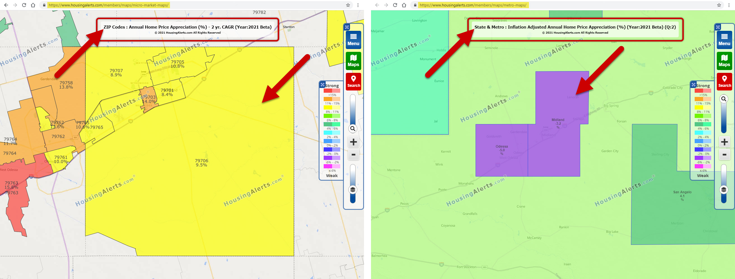Image resolution: width=735 pixels, height=279 pixels.
Task: Click dark blue -2%-0% swatch in right legend
Action: pyautogui.click(x=703, y=149)
